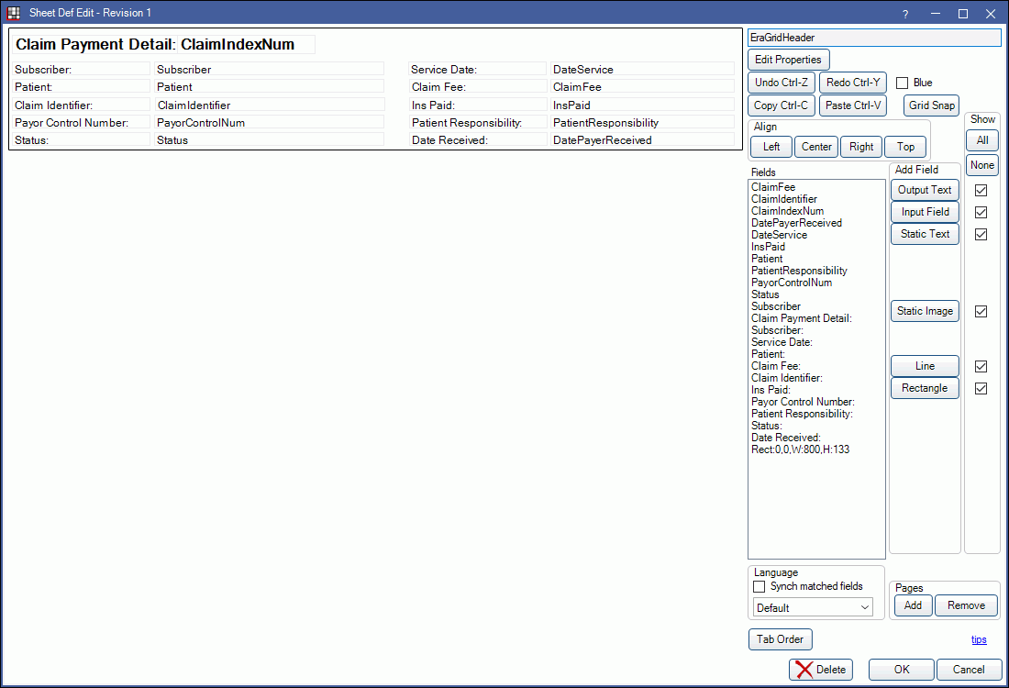Screen dimensions: 1009x688
Task: Click the Edit Properties button
Action: pos(788,60)
